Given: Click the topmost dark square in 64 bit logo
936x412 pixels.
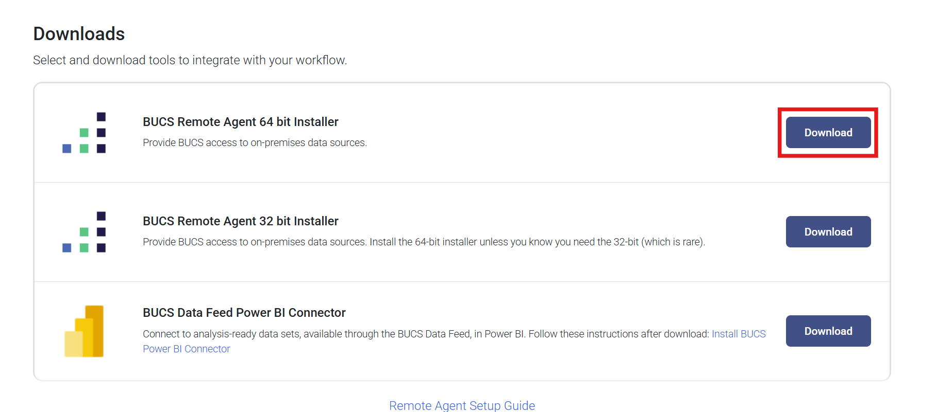Looking at the screenshot, I should (101, 117).
